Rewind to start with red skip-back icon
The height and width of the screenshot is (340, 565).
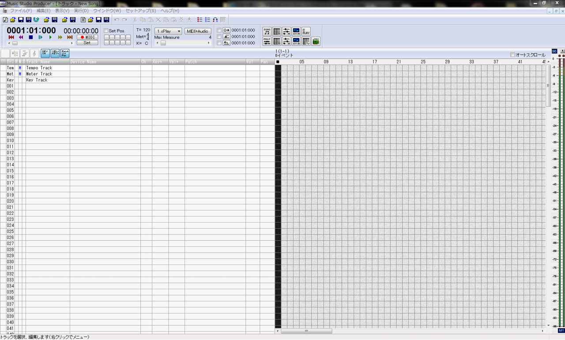11,38
